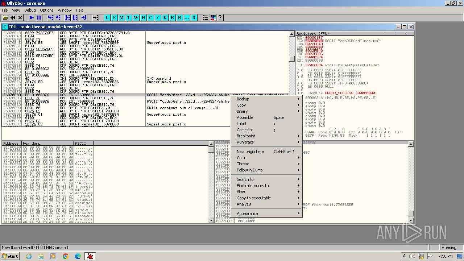
Task: Open Run trace with ellipsis button
Action: [187, 17]
